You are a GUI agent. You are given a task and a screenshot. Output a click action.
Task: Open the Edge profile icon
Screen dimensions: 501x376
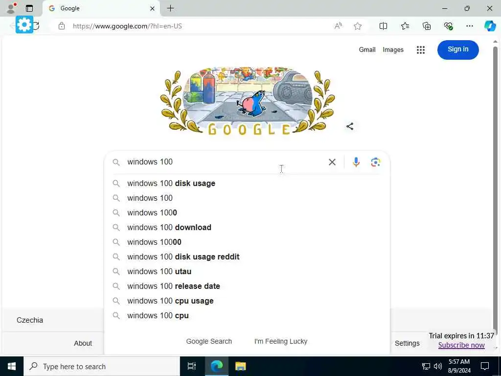coord(11,8)
